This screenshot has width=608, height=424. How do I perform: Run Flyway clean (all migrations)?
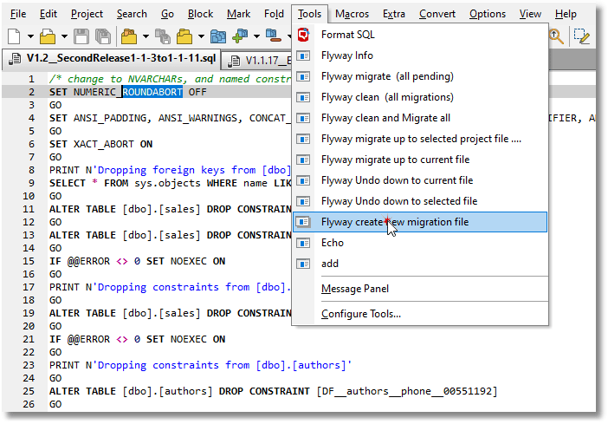420,97
